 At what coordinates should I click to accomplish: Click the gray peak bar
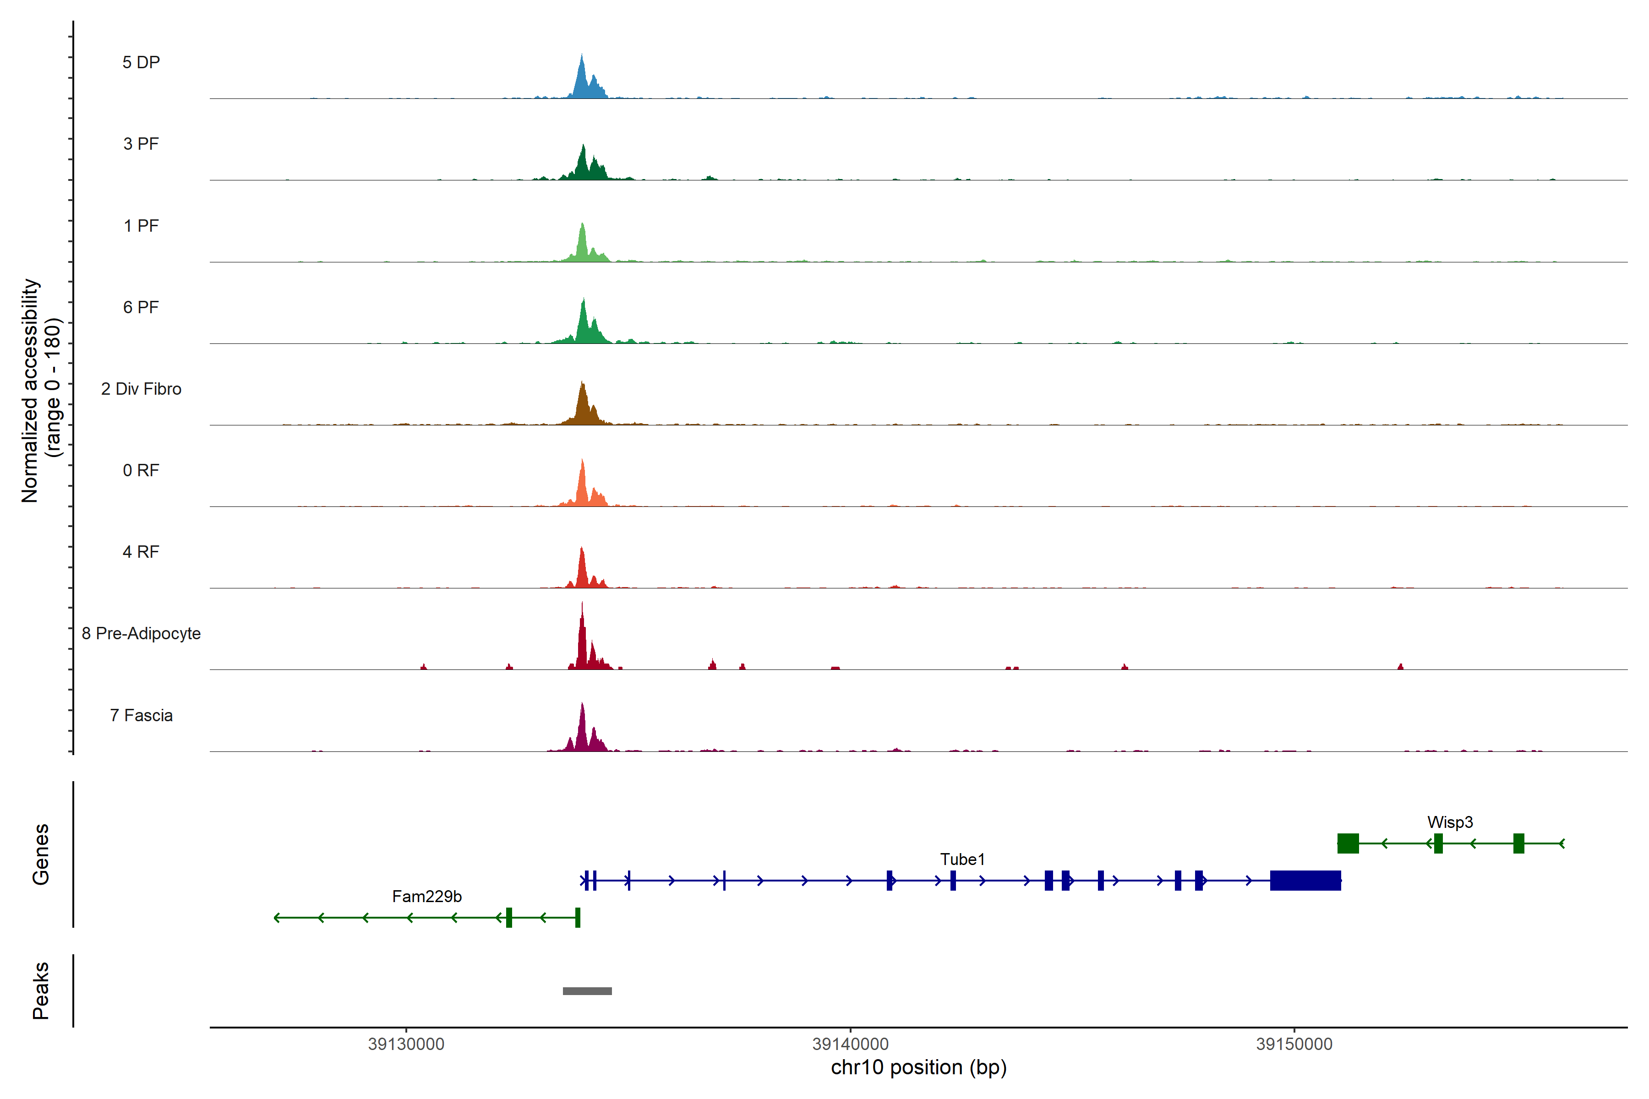(587, 990)
